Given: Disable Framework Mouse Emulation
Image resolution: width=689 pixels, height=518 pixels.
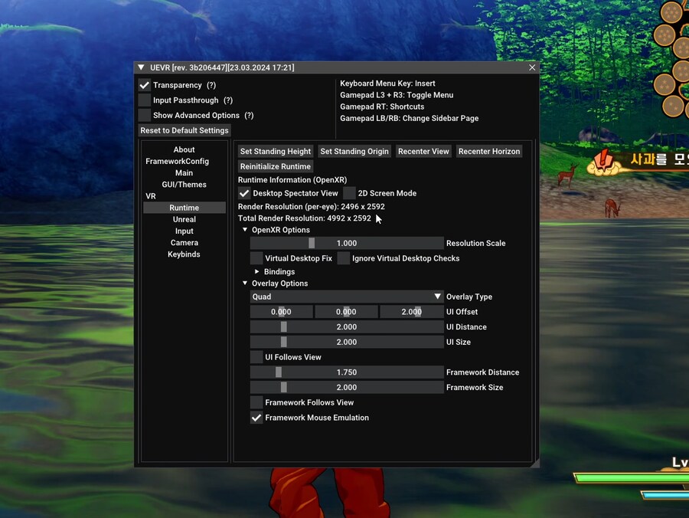Looking at the screenshot, I should tap(256, 418).
